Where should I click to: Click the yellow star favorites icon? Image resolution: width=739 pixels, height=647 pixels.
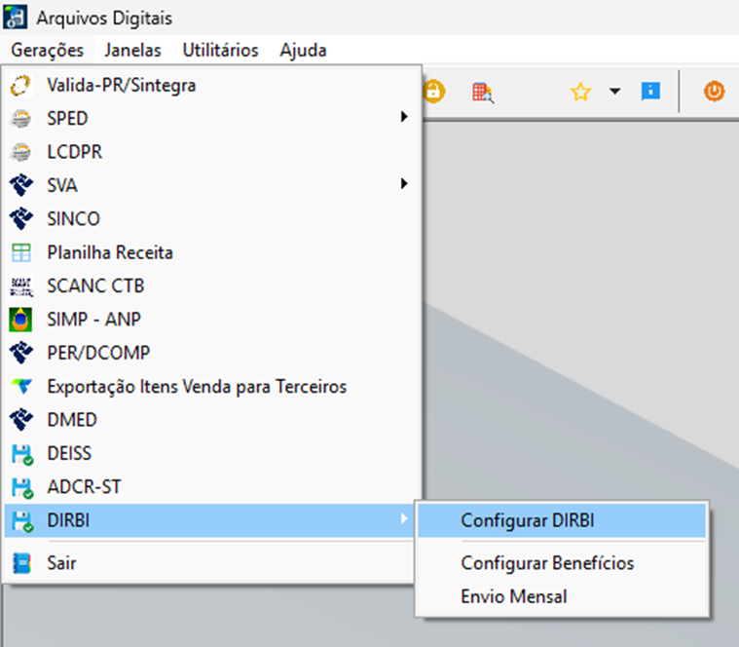click(580, 92)
